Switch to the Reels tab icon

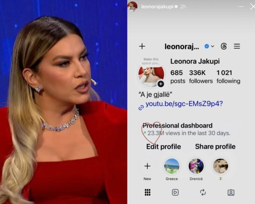(175, 192)
